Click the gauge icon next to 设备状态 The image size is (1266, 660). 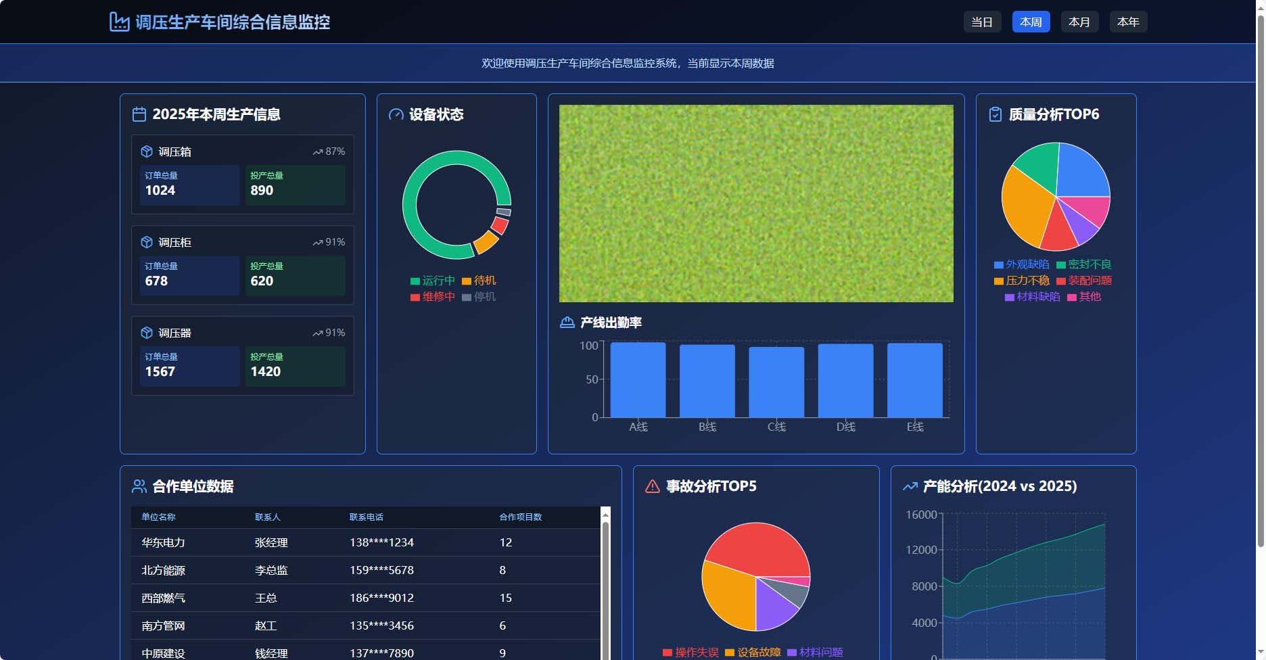[396, 114]
